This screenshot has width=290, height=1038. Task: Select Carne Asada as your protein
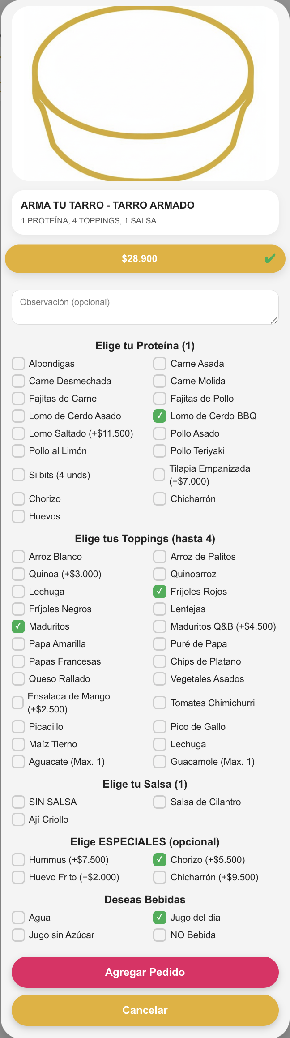pos(159,363)
